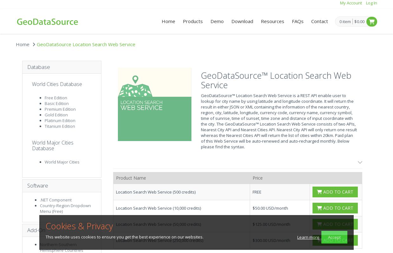Open Gold Edition link
The height and width of the screenshot is (253, 393).
point(56,115)
